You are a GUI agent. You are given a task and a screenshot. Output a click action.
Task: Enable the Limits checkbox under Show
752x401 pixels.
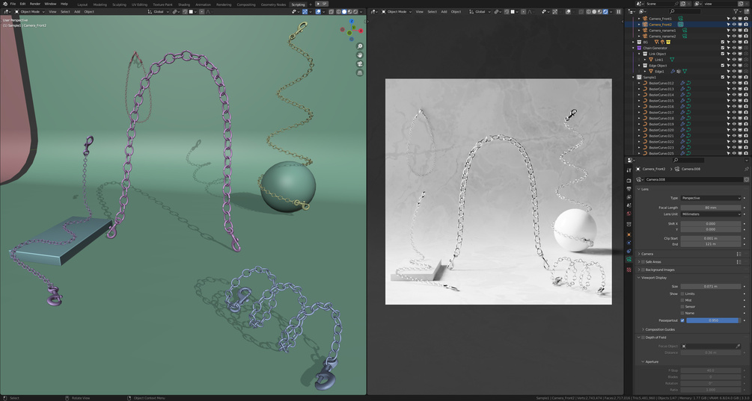[x=682, y=293]
